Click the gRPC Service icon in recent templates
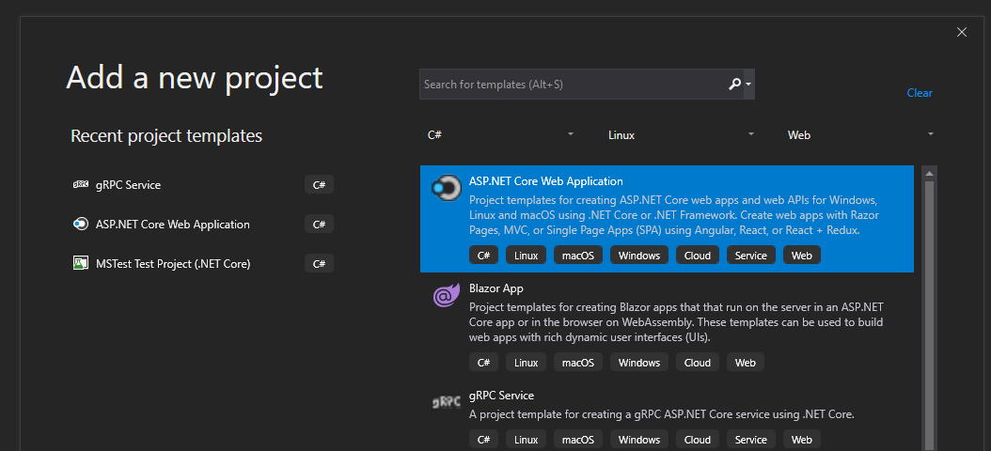991x451 pixels. (80, 185)
